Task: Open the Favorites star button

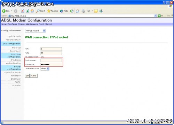Action: click(x=53, y=11)
